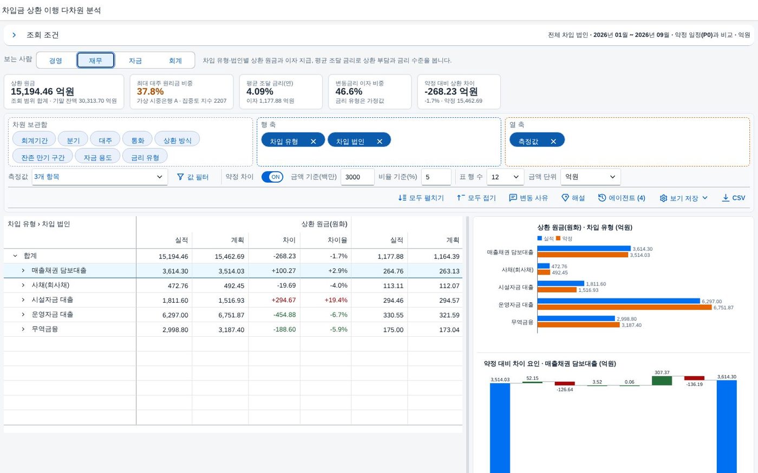
Task: Expand the 매출채권 담보대출 row
Action: click(23, 270)
